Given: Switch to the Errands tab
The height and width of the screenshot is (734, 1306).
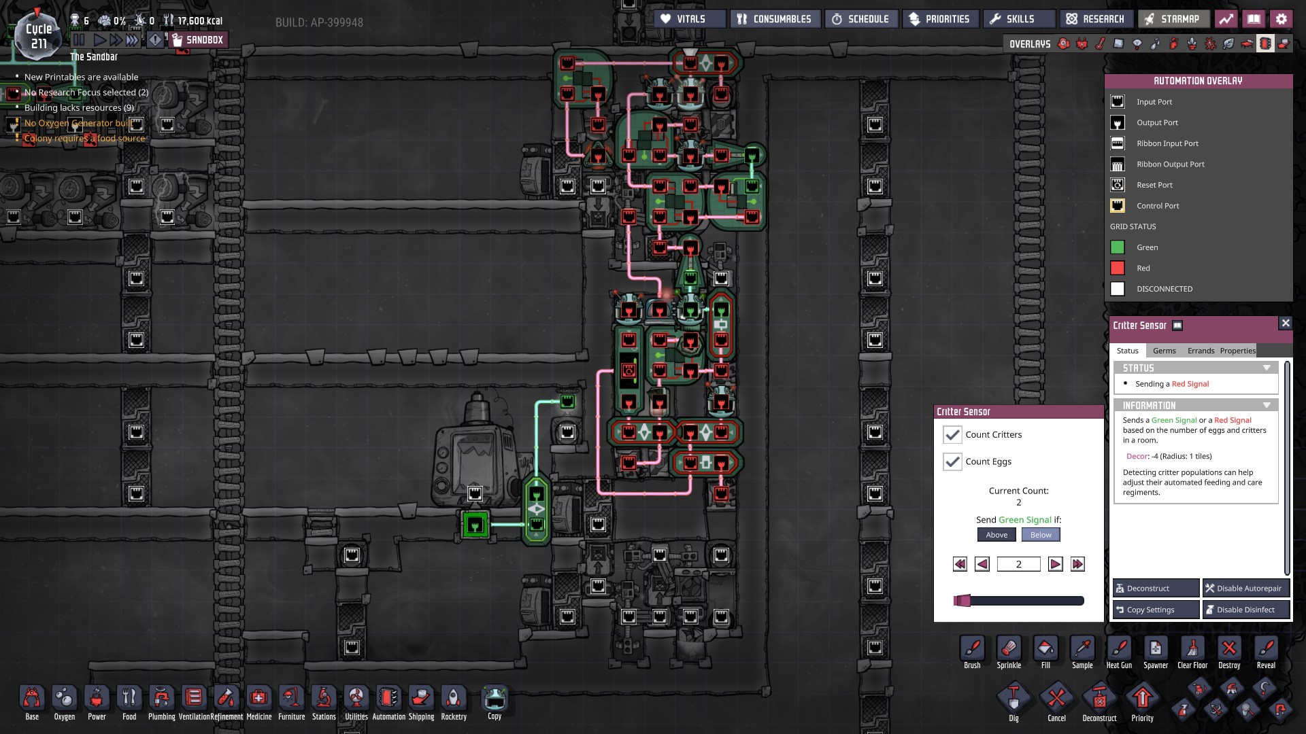Looking at the screenshot, I should (x=1201, y=351).
